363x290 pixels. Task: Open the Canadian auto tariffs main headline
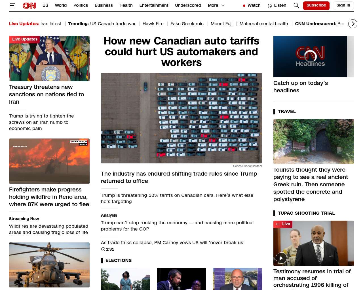tap(181, 52)
